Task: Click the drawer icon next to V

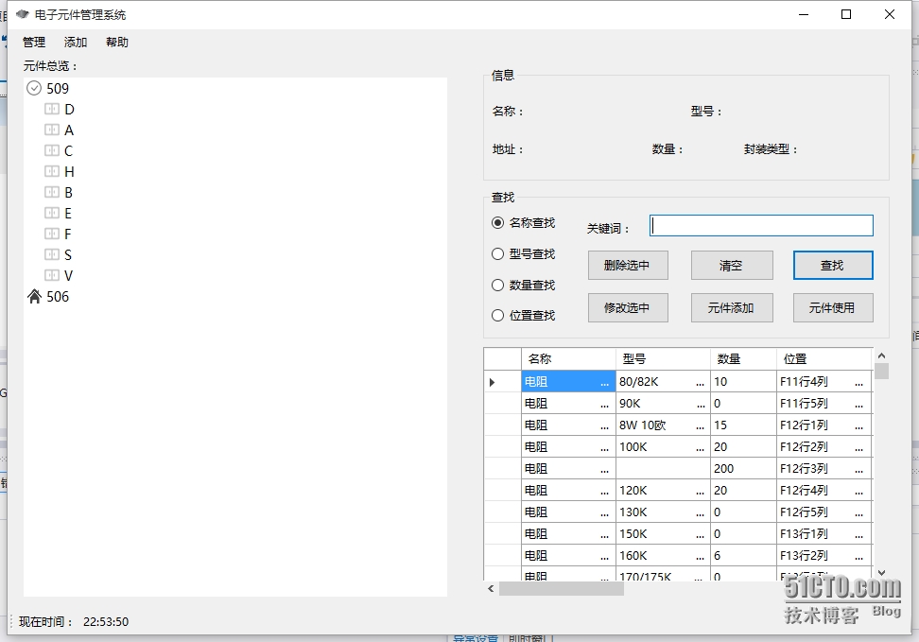Action: 52,275
